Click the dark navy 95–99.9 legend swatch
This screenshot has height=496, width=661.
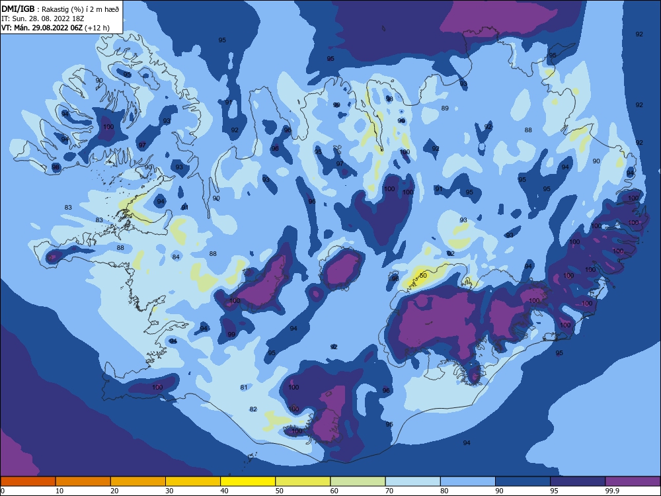coord(578,481)
